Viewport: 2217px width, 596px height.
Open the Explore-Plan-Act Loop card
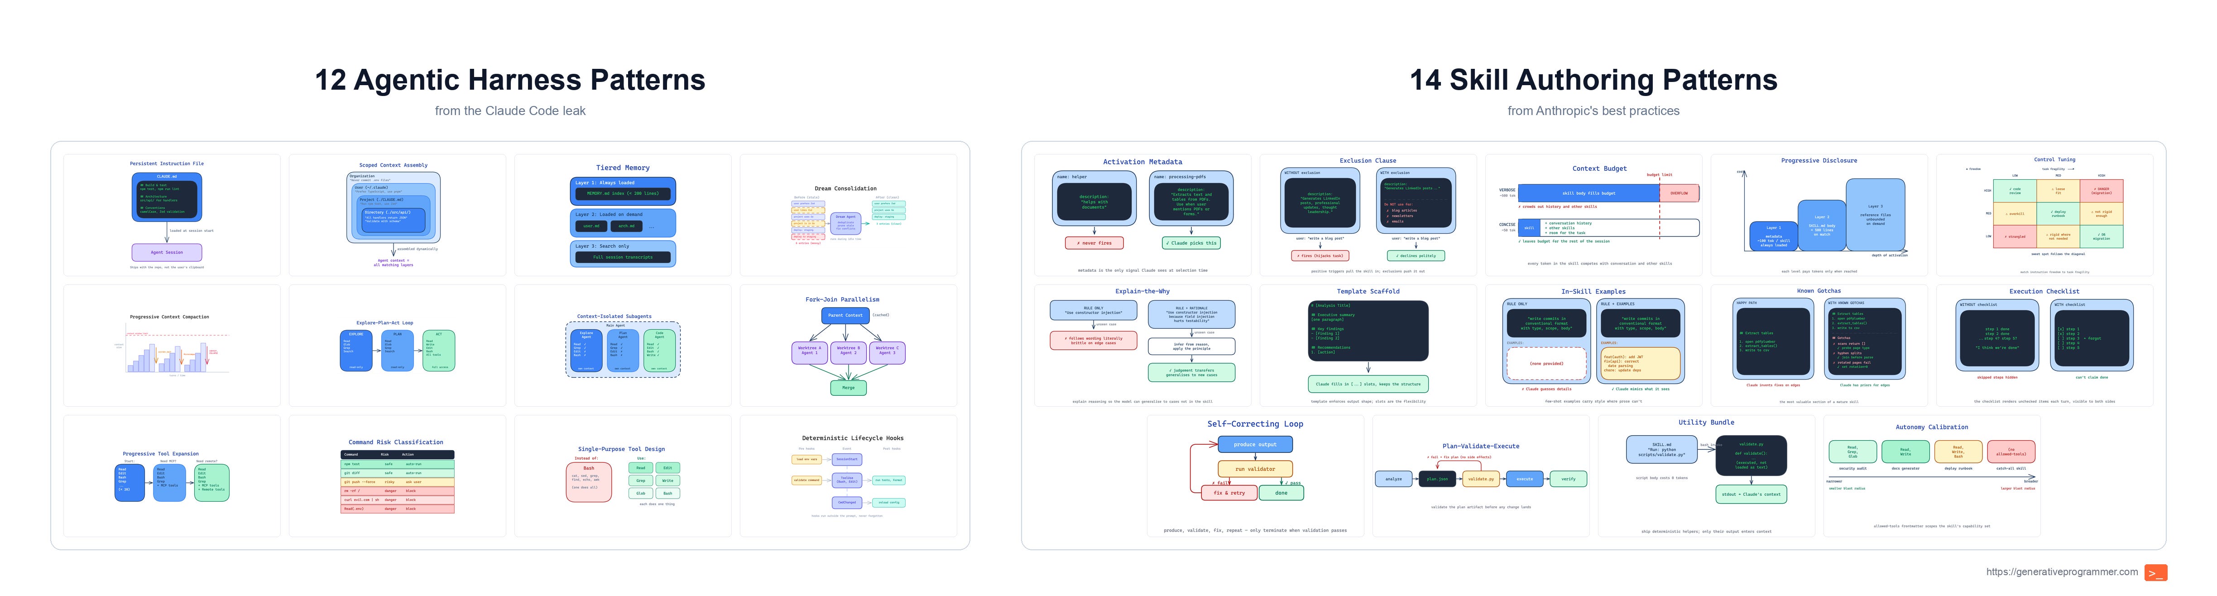(x=397, y=346)
